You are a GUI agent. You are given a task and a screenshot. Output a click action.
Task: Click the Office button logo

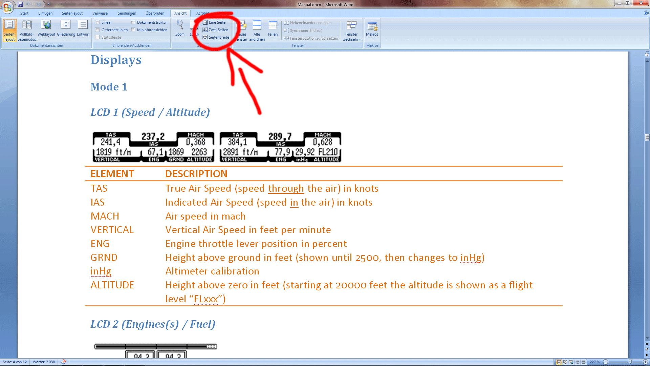(7, 7)
